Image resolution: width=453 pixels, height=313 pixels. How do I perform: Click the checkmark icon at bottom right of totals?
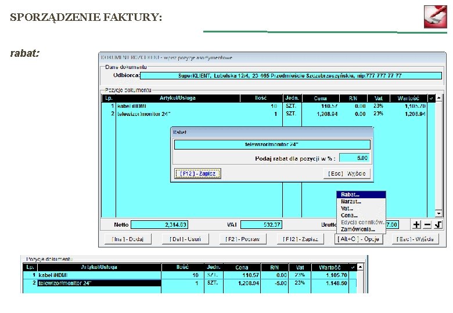click(x=438, y=225)
